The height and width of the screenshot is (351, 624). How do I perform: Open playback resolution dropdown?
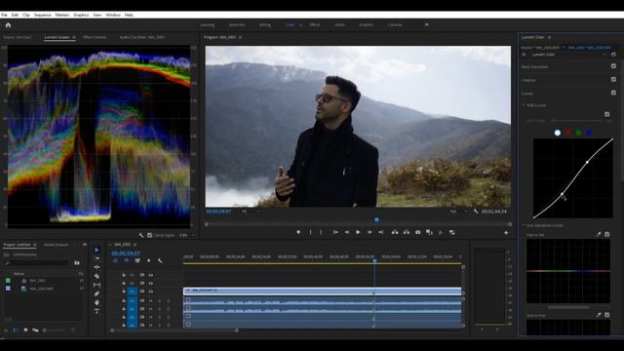click(458, 212)
